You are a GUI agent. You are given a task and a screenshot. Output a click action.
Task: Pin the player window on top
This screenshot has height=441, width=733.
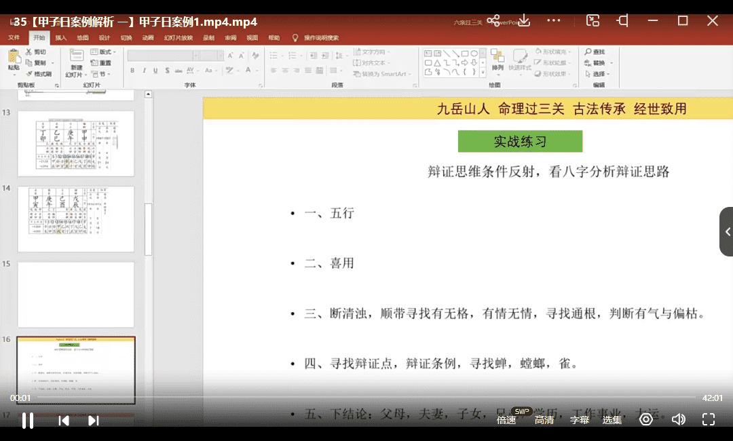pos(622,21)
